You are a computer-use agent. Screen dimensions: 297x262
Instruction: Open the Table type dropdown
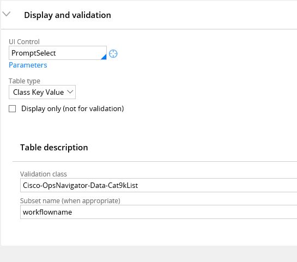tap(43, 92)
